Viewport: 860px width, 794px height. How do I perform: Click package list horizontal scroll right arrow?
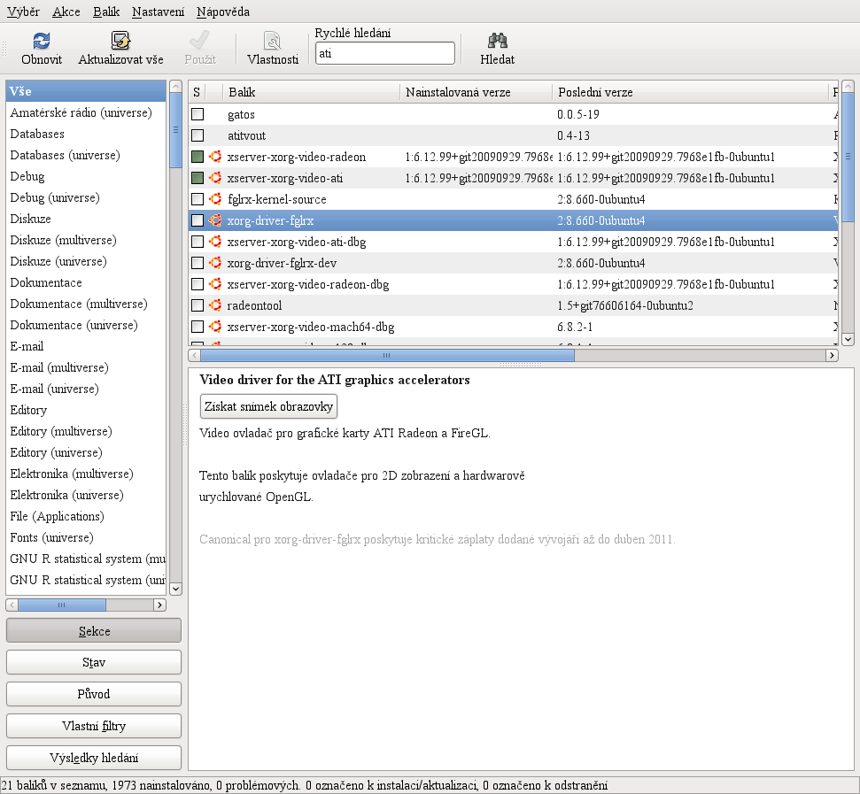click(x=832, y=355)
